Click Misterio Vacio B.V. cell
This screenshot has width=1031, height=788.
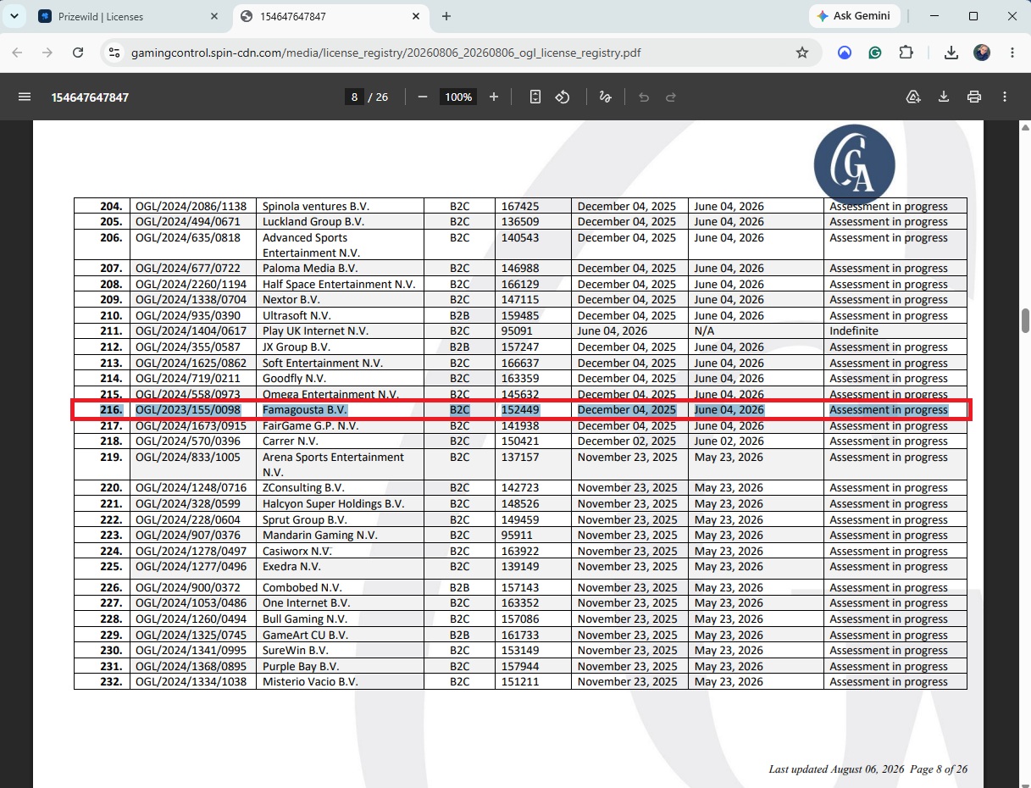[340, 681]
